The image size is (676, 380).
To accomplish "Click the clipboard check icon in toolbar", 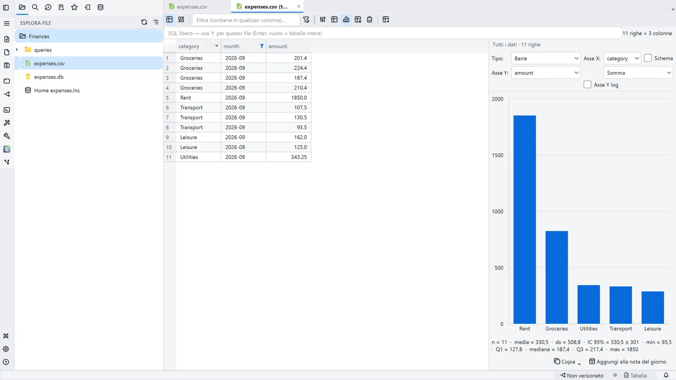I will click(370, 19).
